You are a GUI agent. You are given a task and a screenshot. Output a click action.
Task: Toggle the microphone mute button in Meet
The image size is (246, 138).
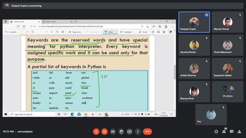(x=96, y=131)
